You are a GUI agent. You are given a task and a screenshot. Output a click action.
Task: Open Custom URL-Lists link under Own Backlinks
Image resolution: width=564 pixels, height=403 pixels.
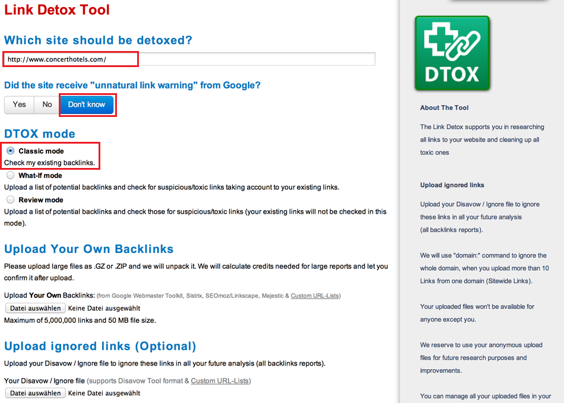315,296
